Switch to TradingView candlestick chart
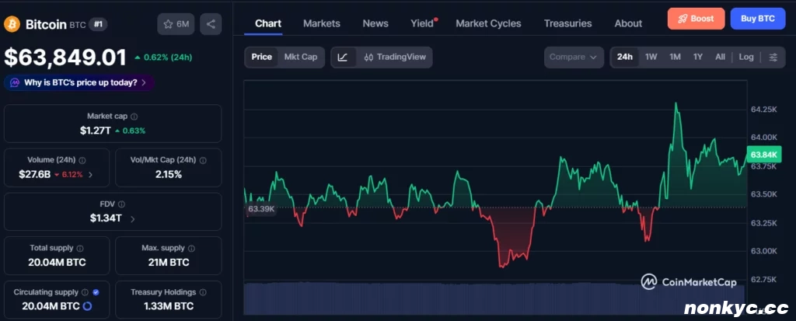 point(395,58)
